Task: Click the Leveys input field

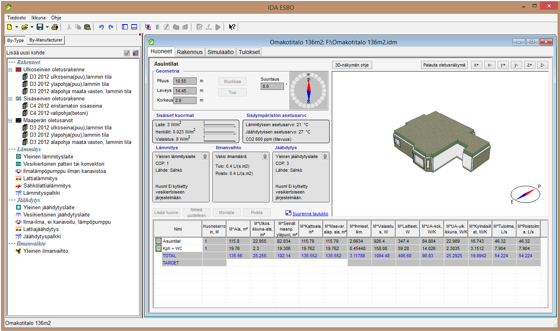Action: coord(185,91)
